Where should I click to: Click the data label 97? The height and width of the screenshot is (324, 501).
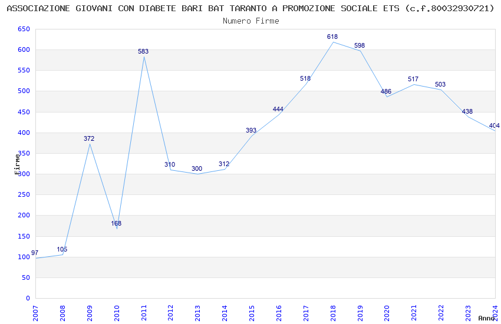[x=35, y=253]
